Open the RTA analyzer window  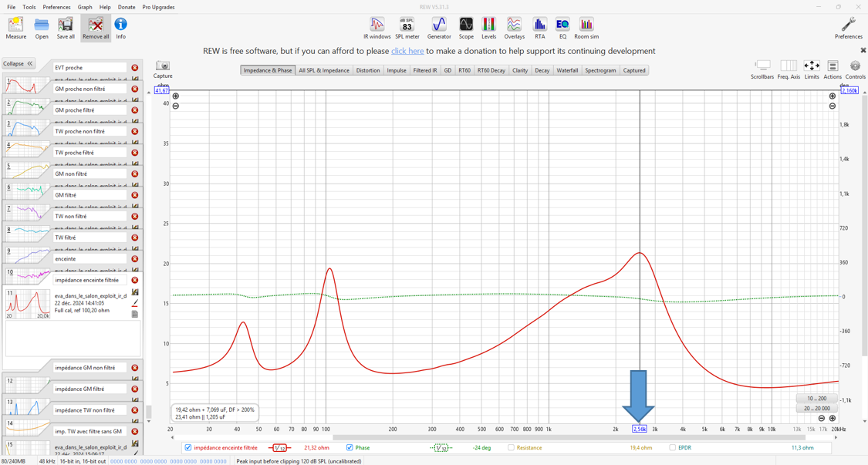pos(539,28)
